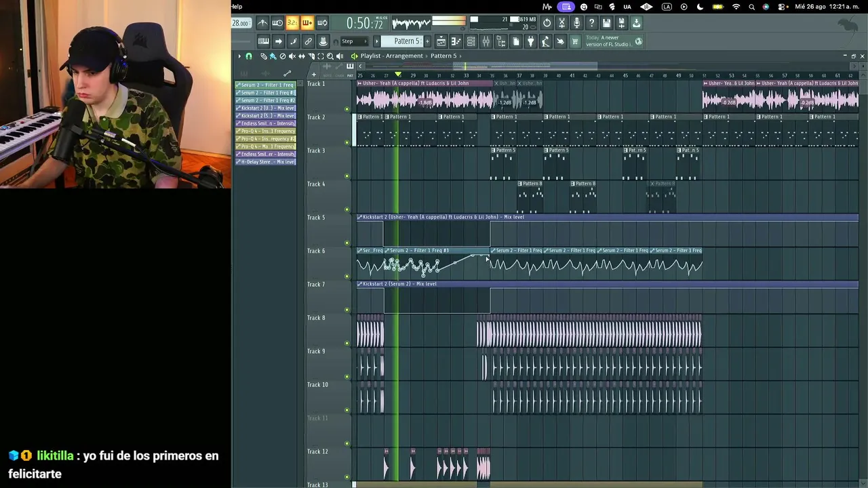Click the Pattern 5 breadcrumb in playlist title
This screenshot has width=868, height=488.
(443, 56)
